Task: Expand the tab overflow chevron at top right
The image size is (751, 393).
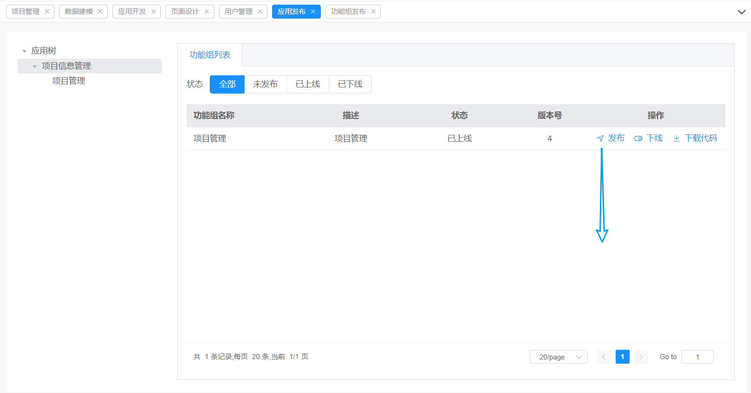Action: click(x=741, y=12)
